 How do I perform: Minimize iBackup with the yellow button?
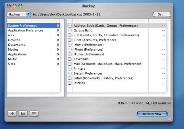(15, 6)
